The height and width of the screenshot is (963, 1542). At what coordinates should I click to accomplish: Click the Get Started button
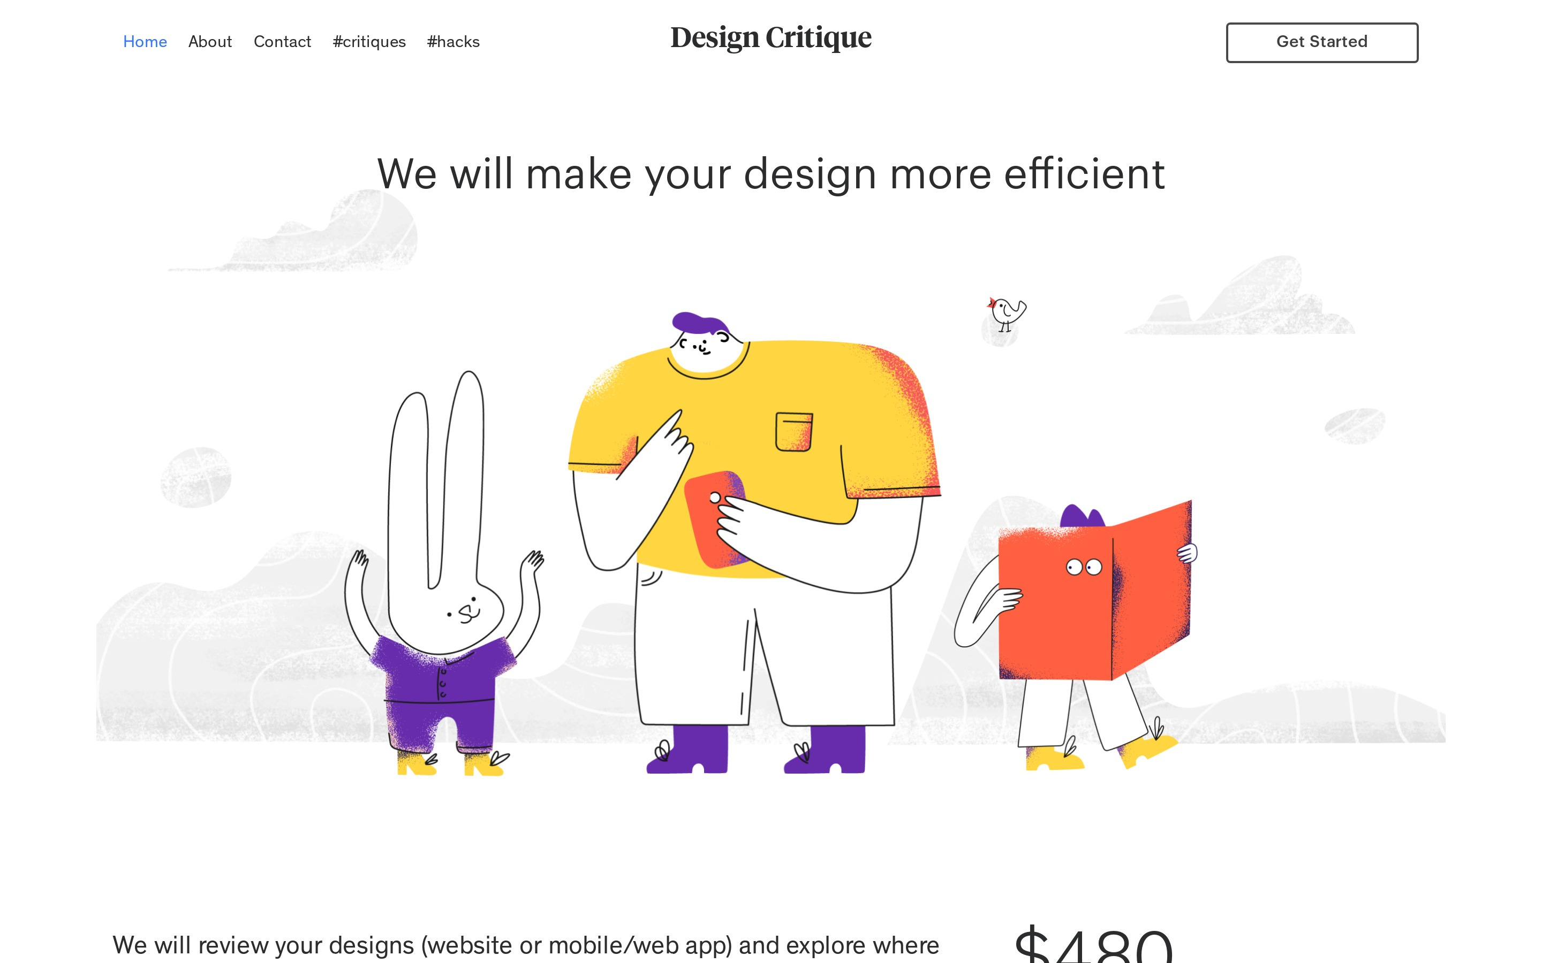click(1322, 43)
